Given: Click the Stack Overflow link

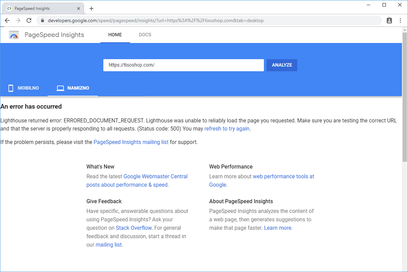Looking at the screenshot, I should (x=134, y=228).
